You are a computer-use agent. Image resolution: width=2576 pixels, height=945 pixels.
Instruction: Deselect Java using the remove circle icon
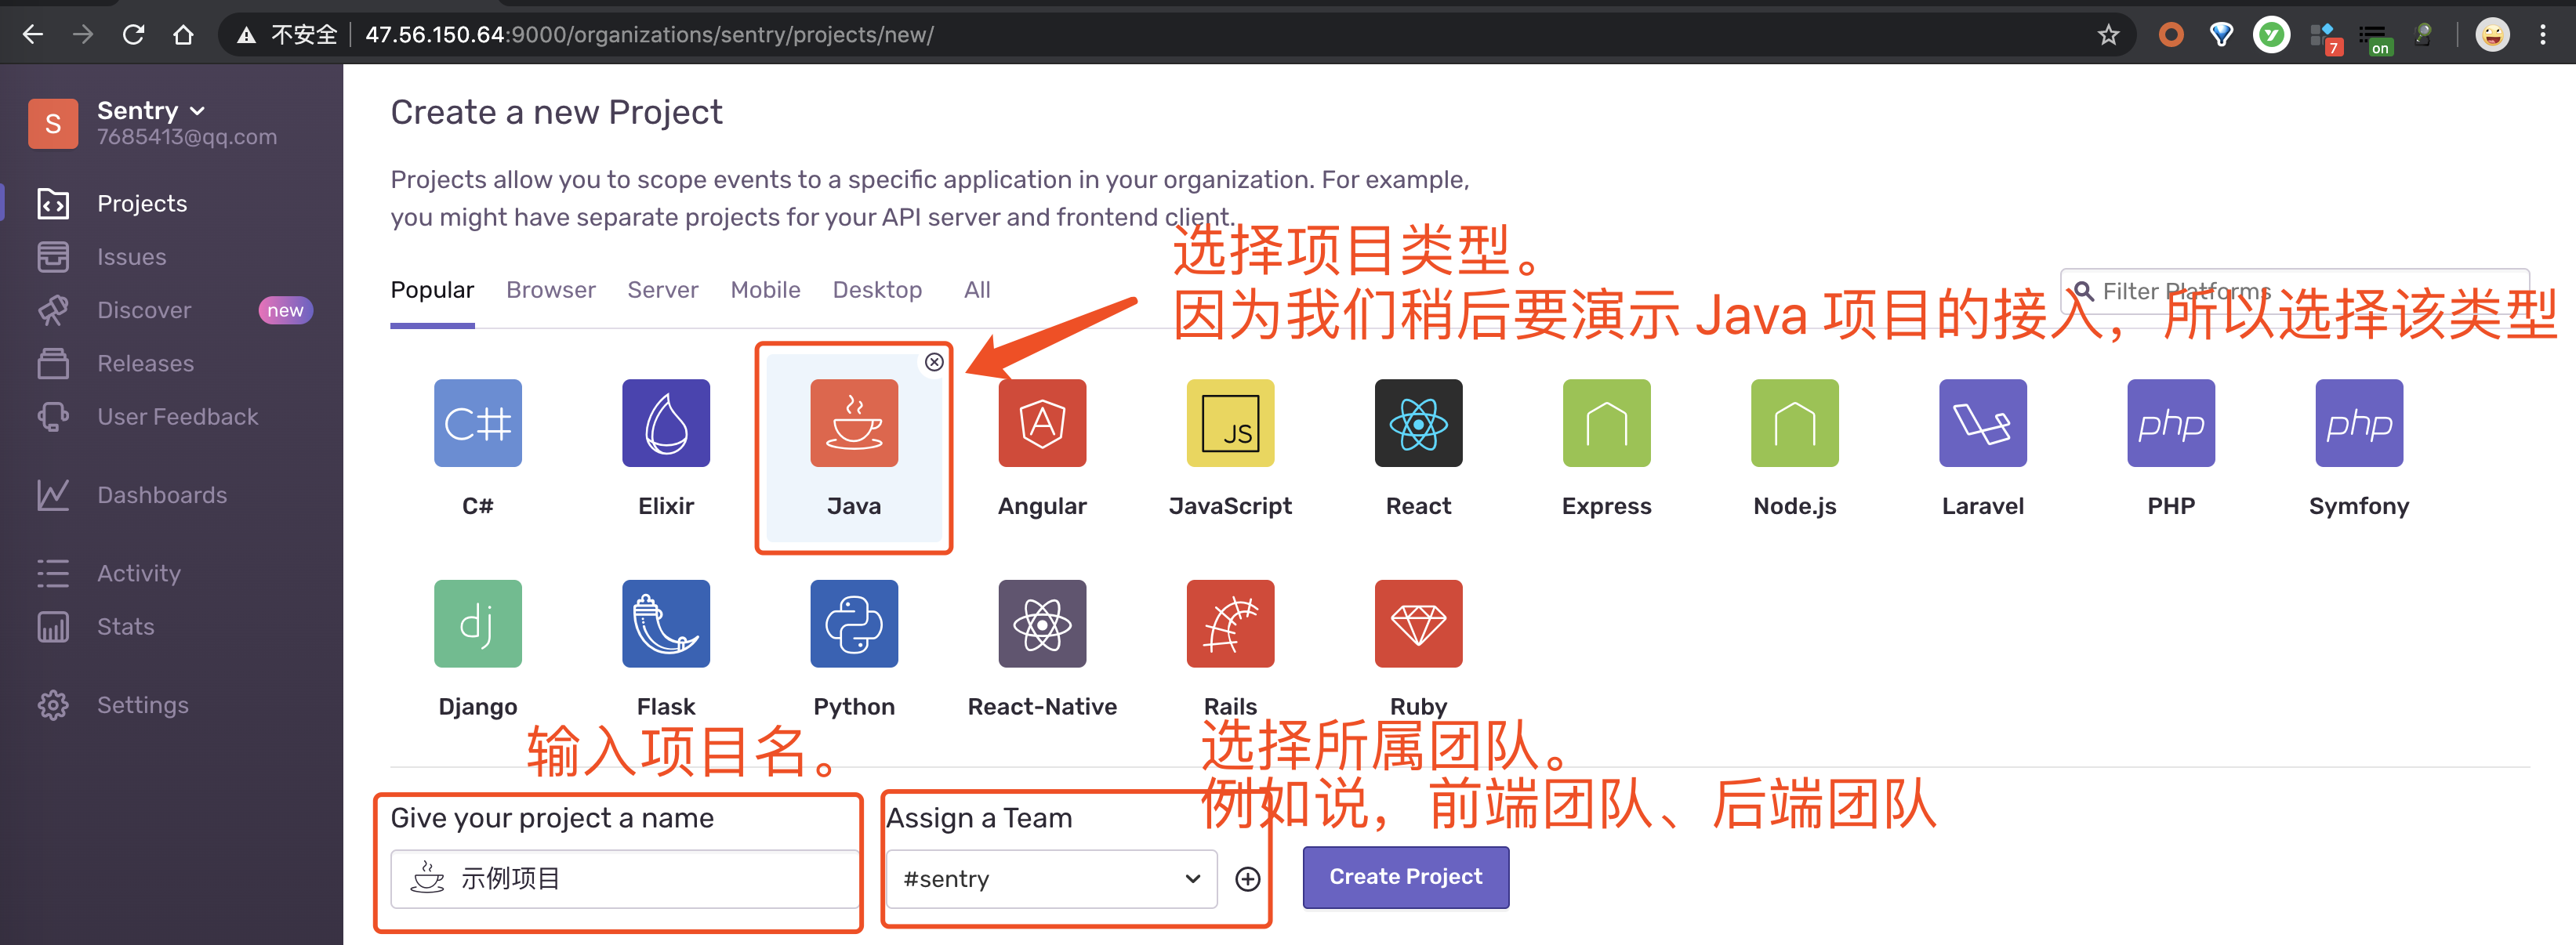[x=934, y=362]
